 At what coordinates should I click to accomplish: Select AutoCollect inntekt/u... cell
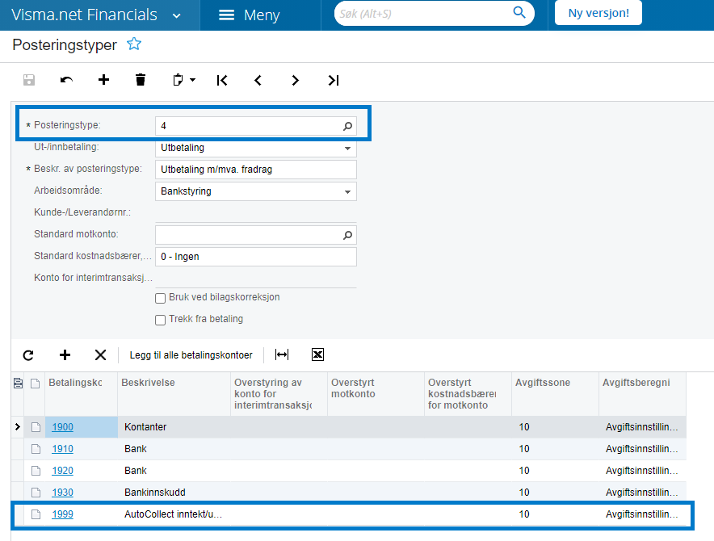pos(174,514)
